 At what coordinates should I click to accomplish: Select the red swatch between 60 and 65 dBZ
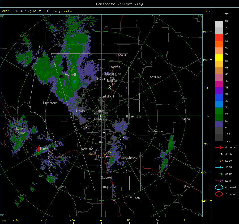(219, 38)
